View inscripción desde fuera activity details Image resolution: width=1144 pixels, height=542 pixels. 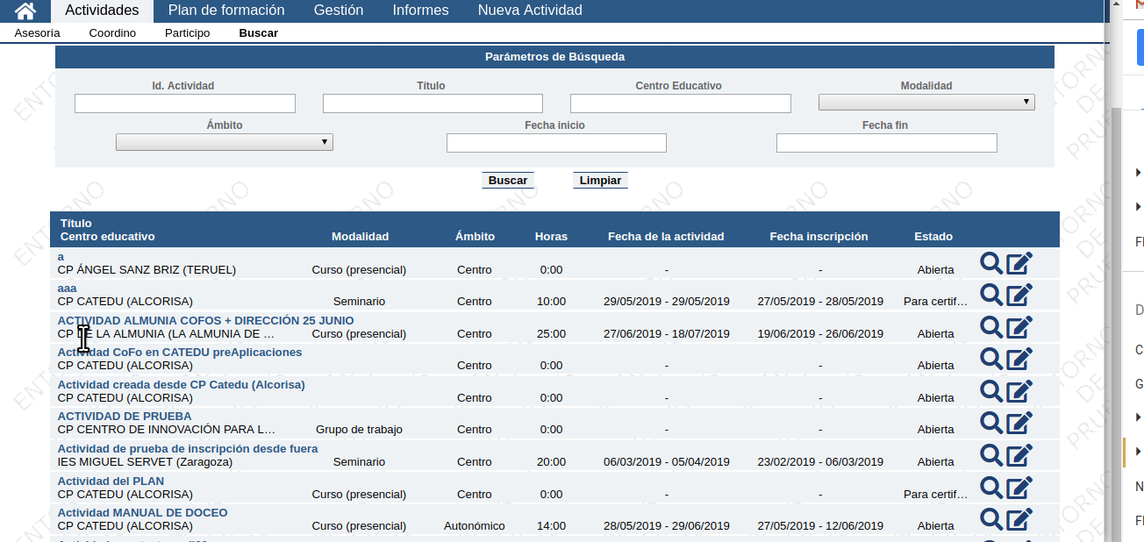991,455
